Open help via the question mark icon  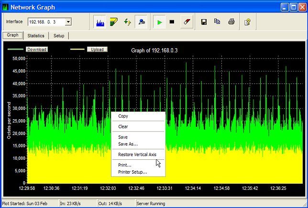(247, 22)
